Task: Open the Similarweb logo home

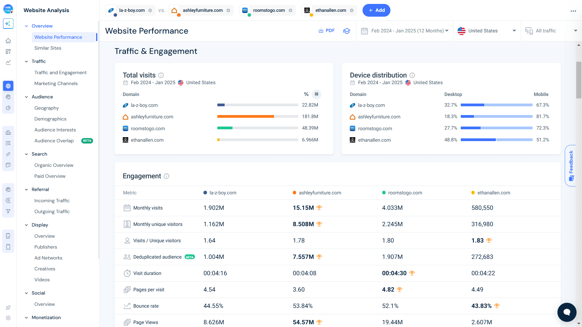Action: 8,9
